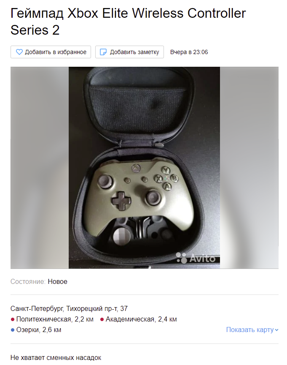Click the note icon beside Добавить заметку
287x365 pixels.
103,52
